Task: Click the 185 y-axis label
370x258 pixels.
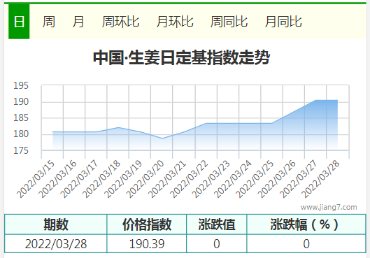Action: pos(21,118)
